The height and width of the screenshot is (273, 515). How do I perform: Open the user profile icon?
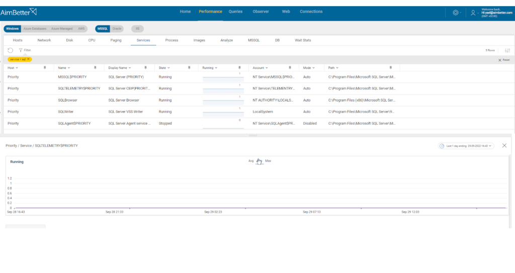473,13
